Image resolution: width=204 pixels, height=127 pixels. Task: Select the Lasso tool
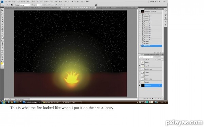[2, 15]
